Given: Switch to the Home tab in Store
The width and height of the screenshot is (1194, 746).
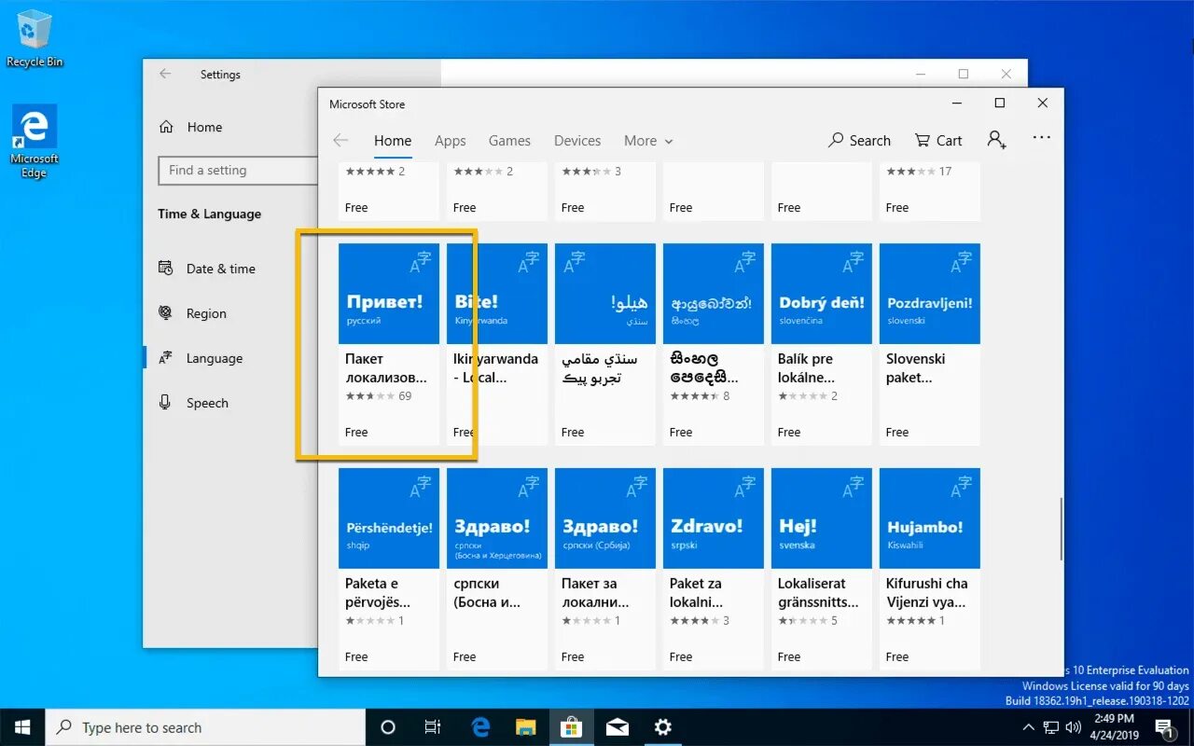Looking at the screenshot, I should (x=393, y=141).
